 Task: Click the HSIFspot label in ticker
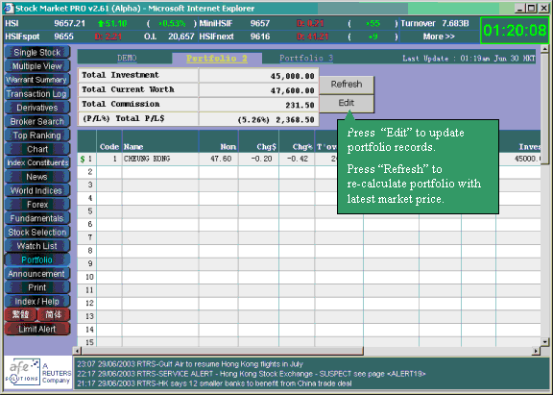(x=22, y=37)
